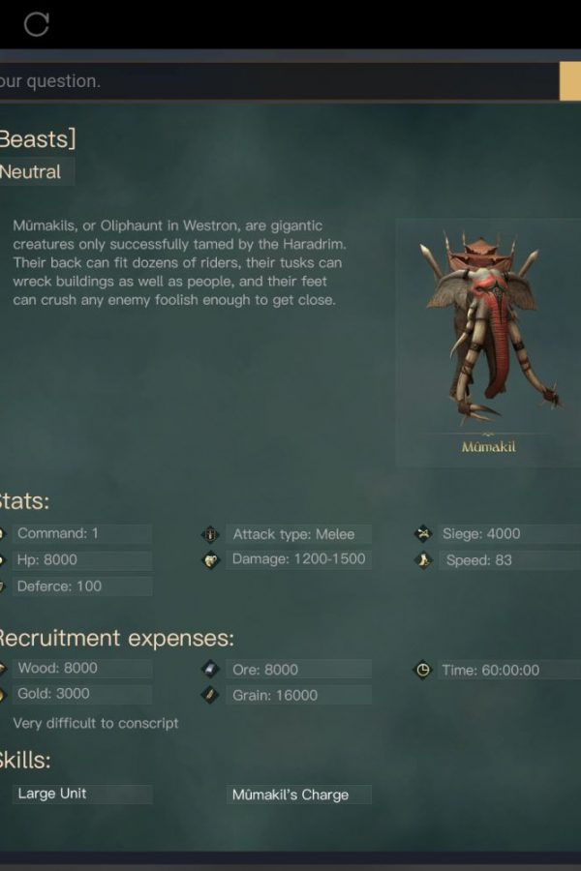Focus the question search input field
This screenshot has width=581, height=871.
[279, 81]
